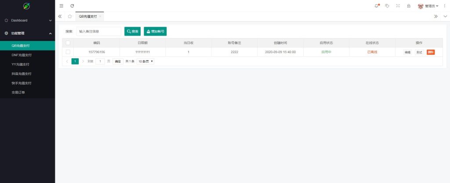Click the tag icon in the header

[387, 6]
